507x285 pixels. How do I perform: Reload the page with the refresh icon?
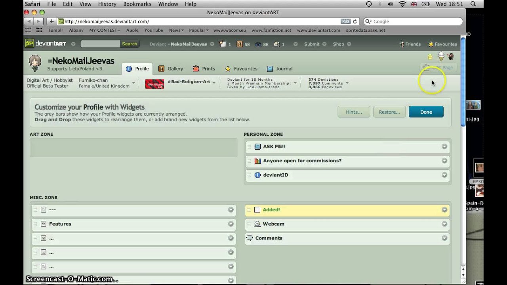point(355,21)
